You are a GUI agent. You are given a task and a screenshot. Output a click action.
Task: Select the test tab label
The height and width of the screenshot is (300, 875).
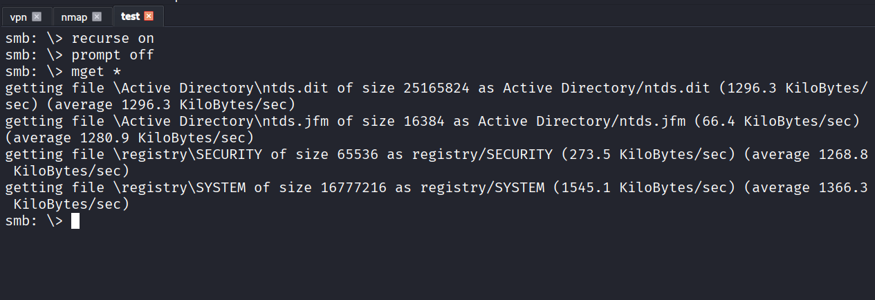pos(130,17)
